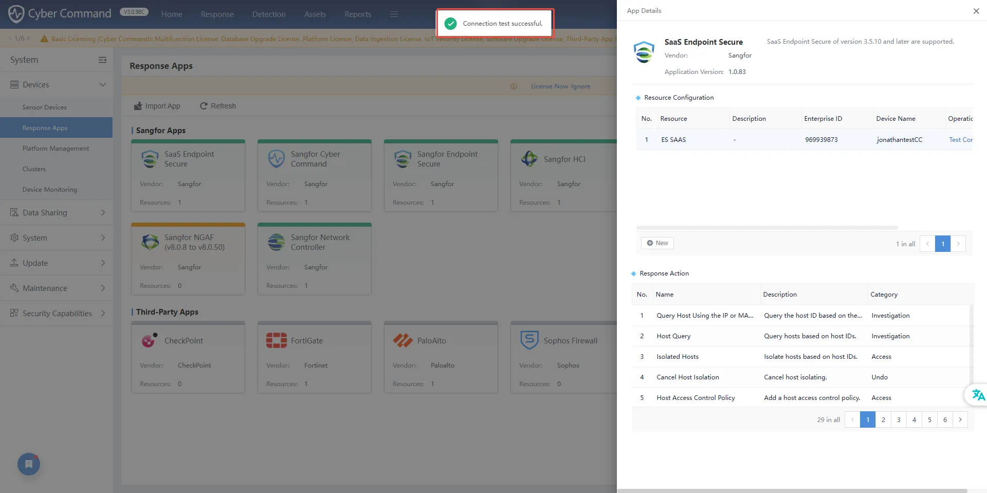The image size is (987, 493).
Task: Click New resource button
Action: (x=657, y=243)
